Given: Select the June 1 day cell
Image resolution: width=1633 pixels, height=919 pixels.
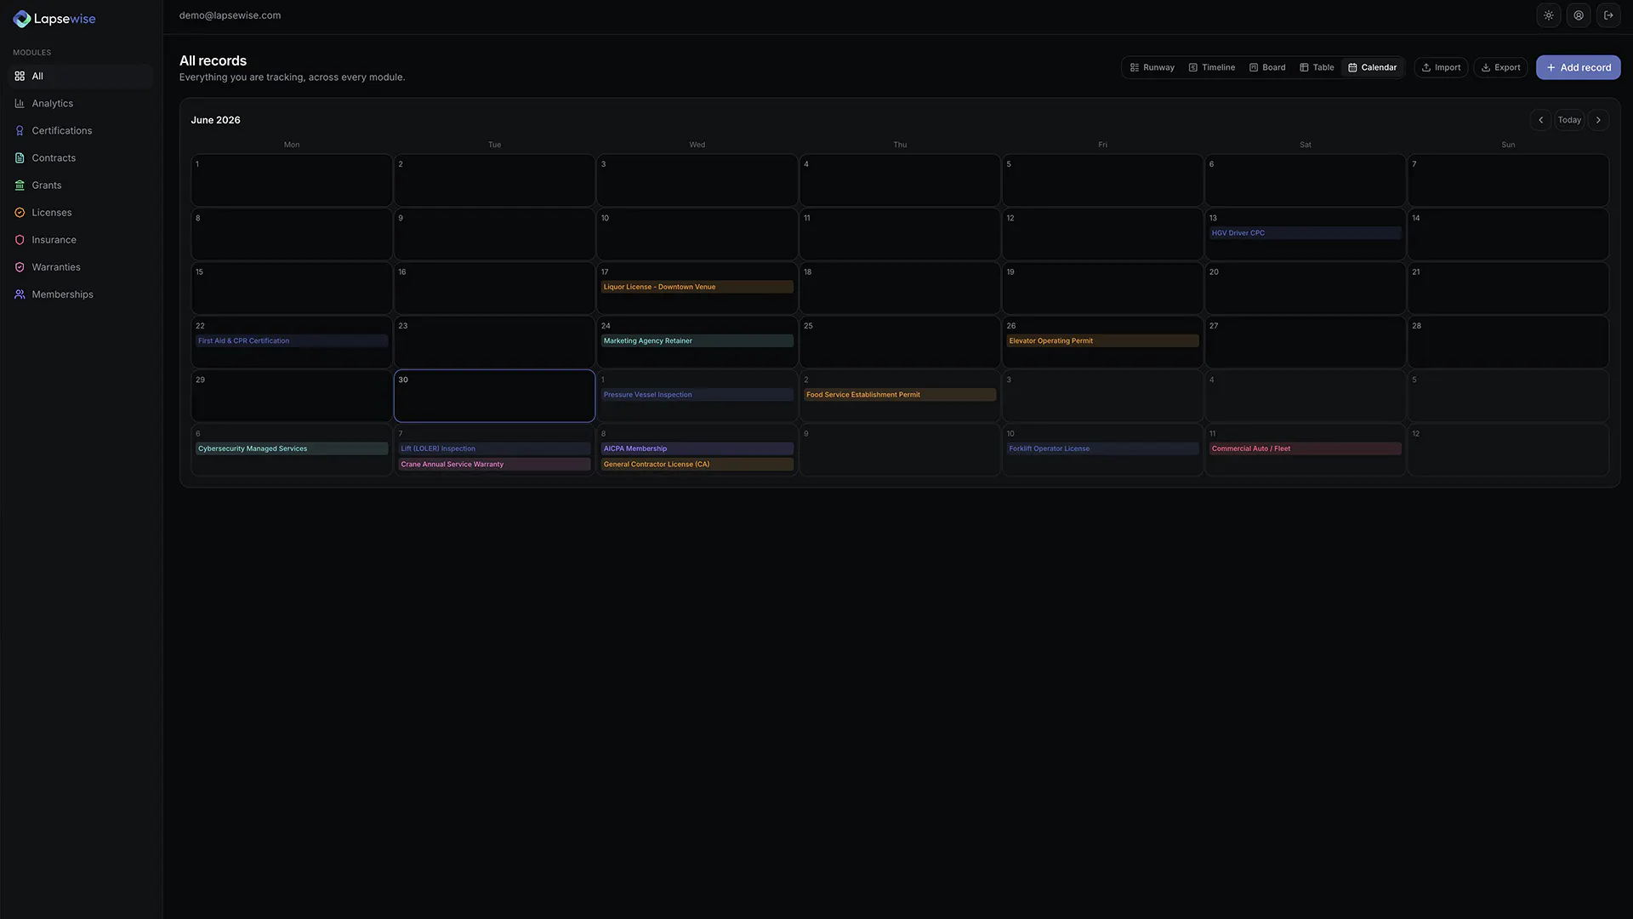Looking at the screenshot, I should (x=292, y=180).
